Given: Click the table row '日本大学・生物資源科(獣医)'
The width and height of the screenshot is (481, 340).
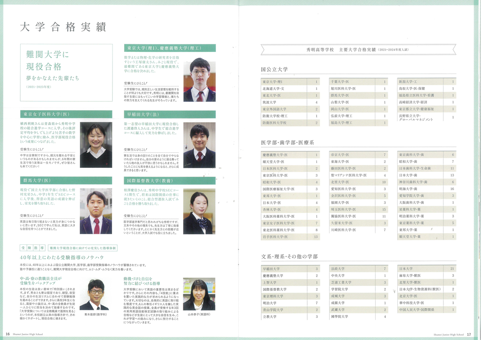Looking at the screenshot, I should tap(427, 289).
